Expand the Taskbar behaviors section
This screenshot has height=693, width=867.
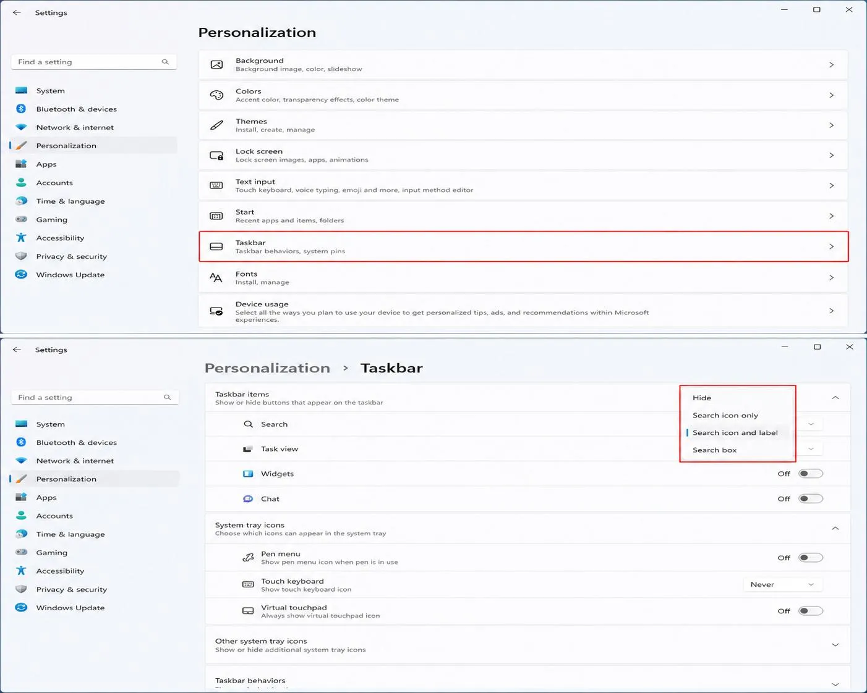(x=835, y=684)
